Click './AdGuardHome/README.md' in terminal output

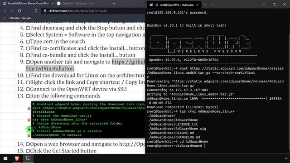pyautogui.click(x=170, y=133)
